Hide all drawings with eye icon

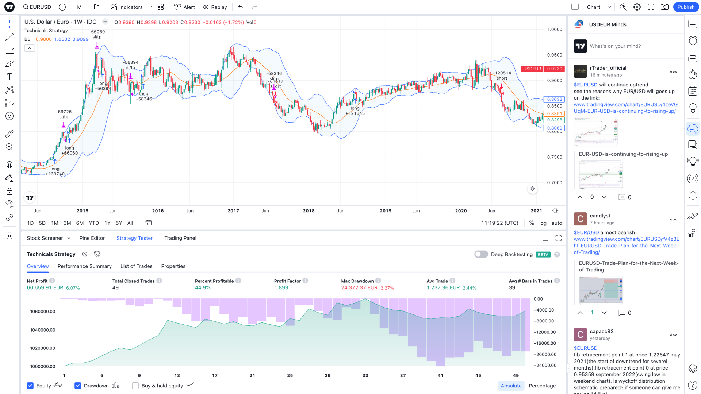(x=9, y=204)
